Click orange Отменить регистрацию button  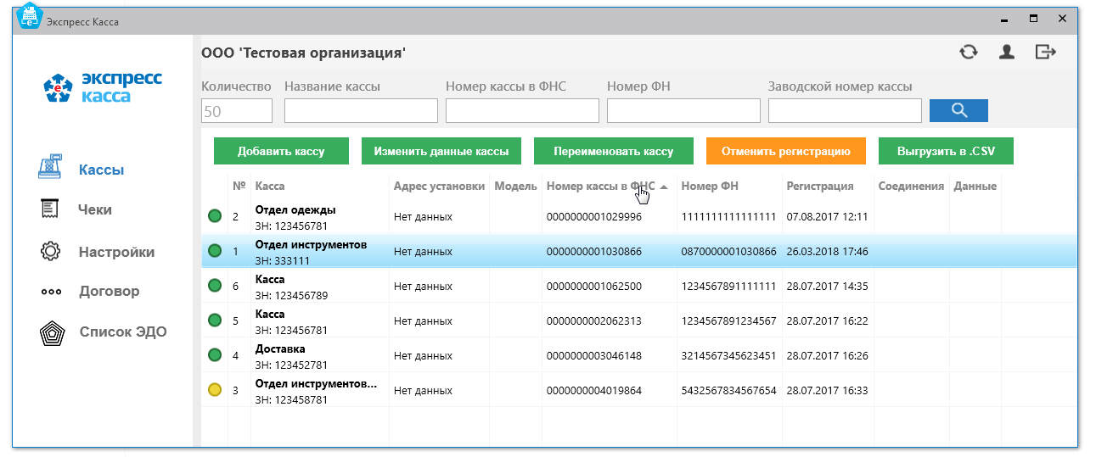(785, 151)
